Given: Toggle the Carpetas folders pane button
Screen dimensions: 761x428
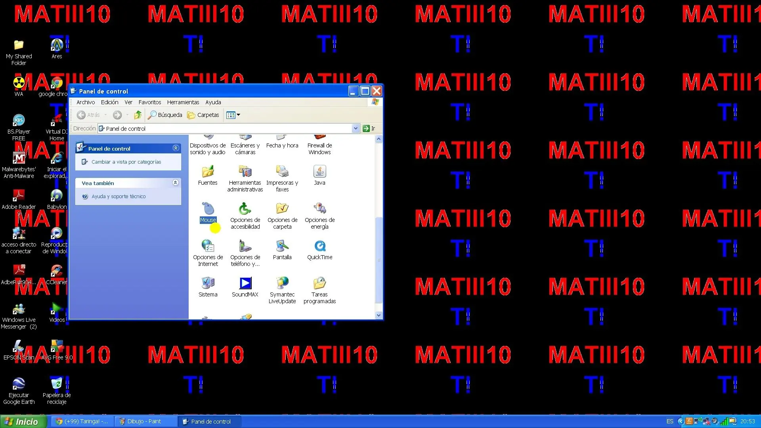Looking at the screenshot, I should 203,115.
